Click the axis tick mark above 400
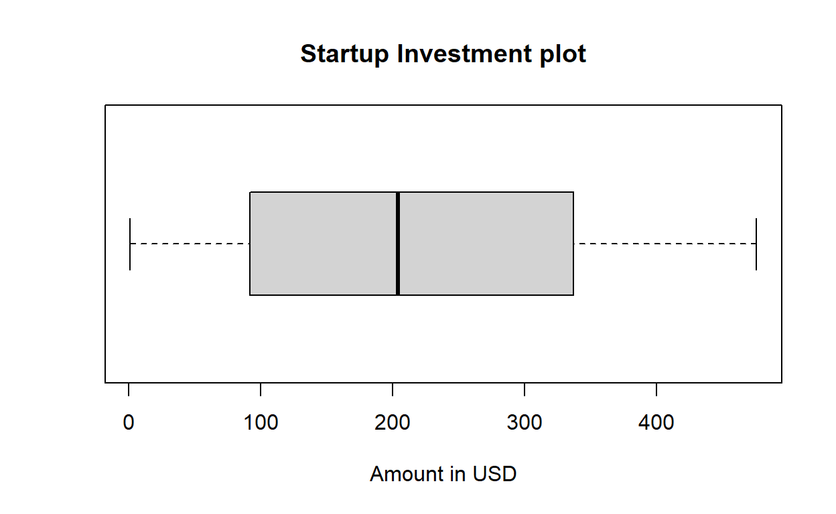The height and width of the screenshot is (514, 836). click(x=656, y=389)
